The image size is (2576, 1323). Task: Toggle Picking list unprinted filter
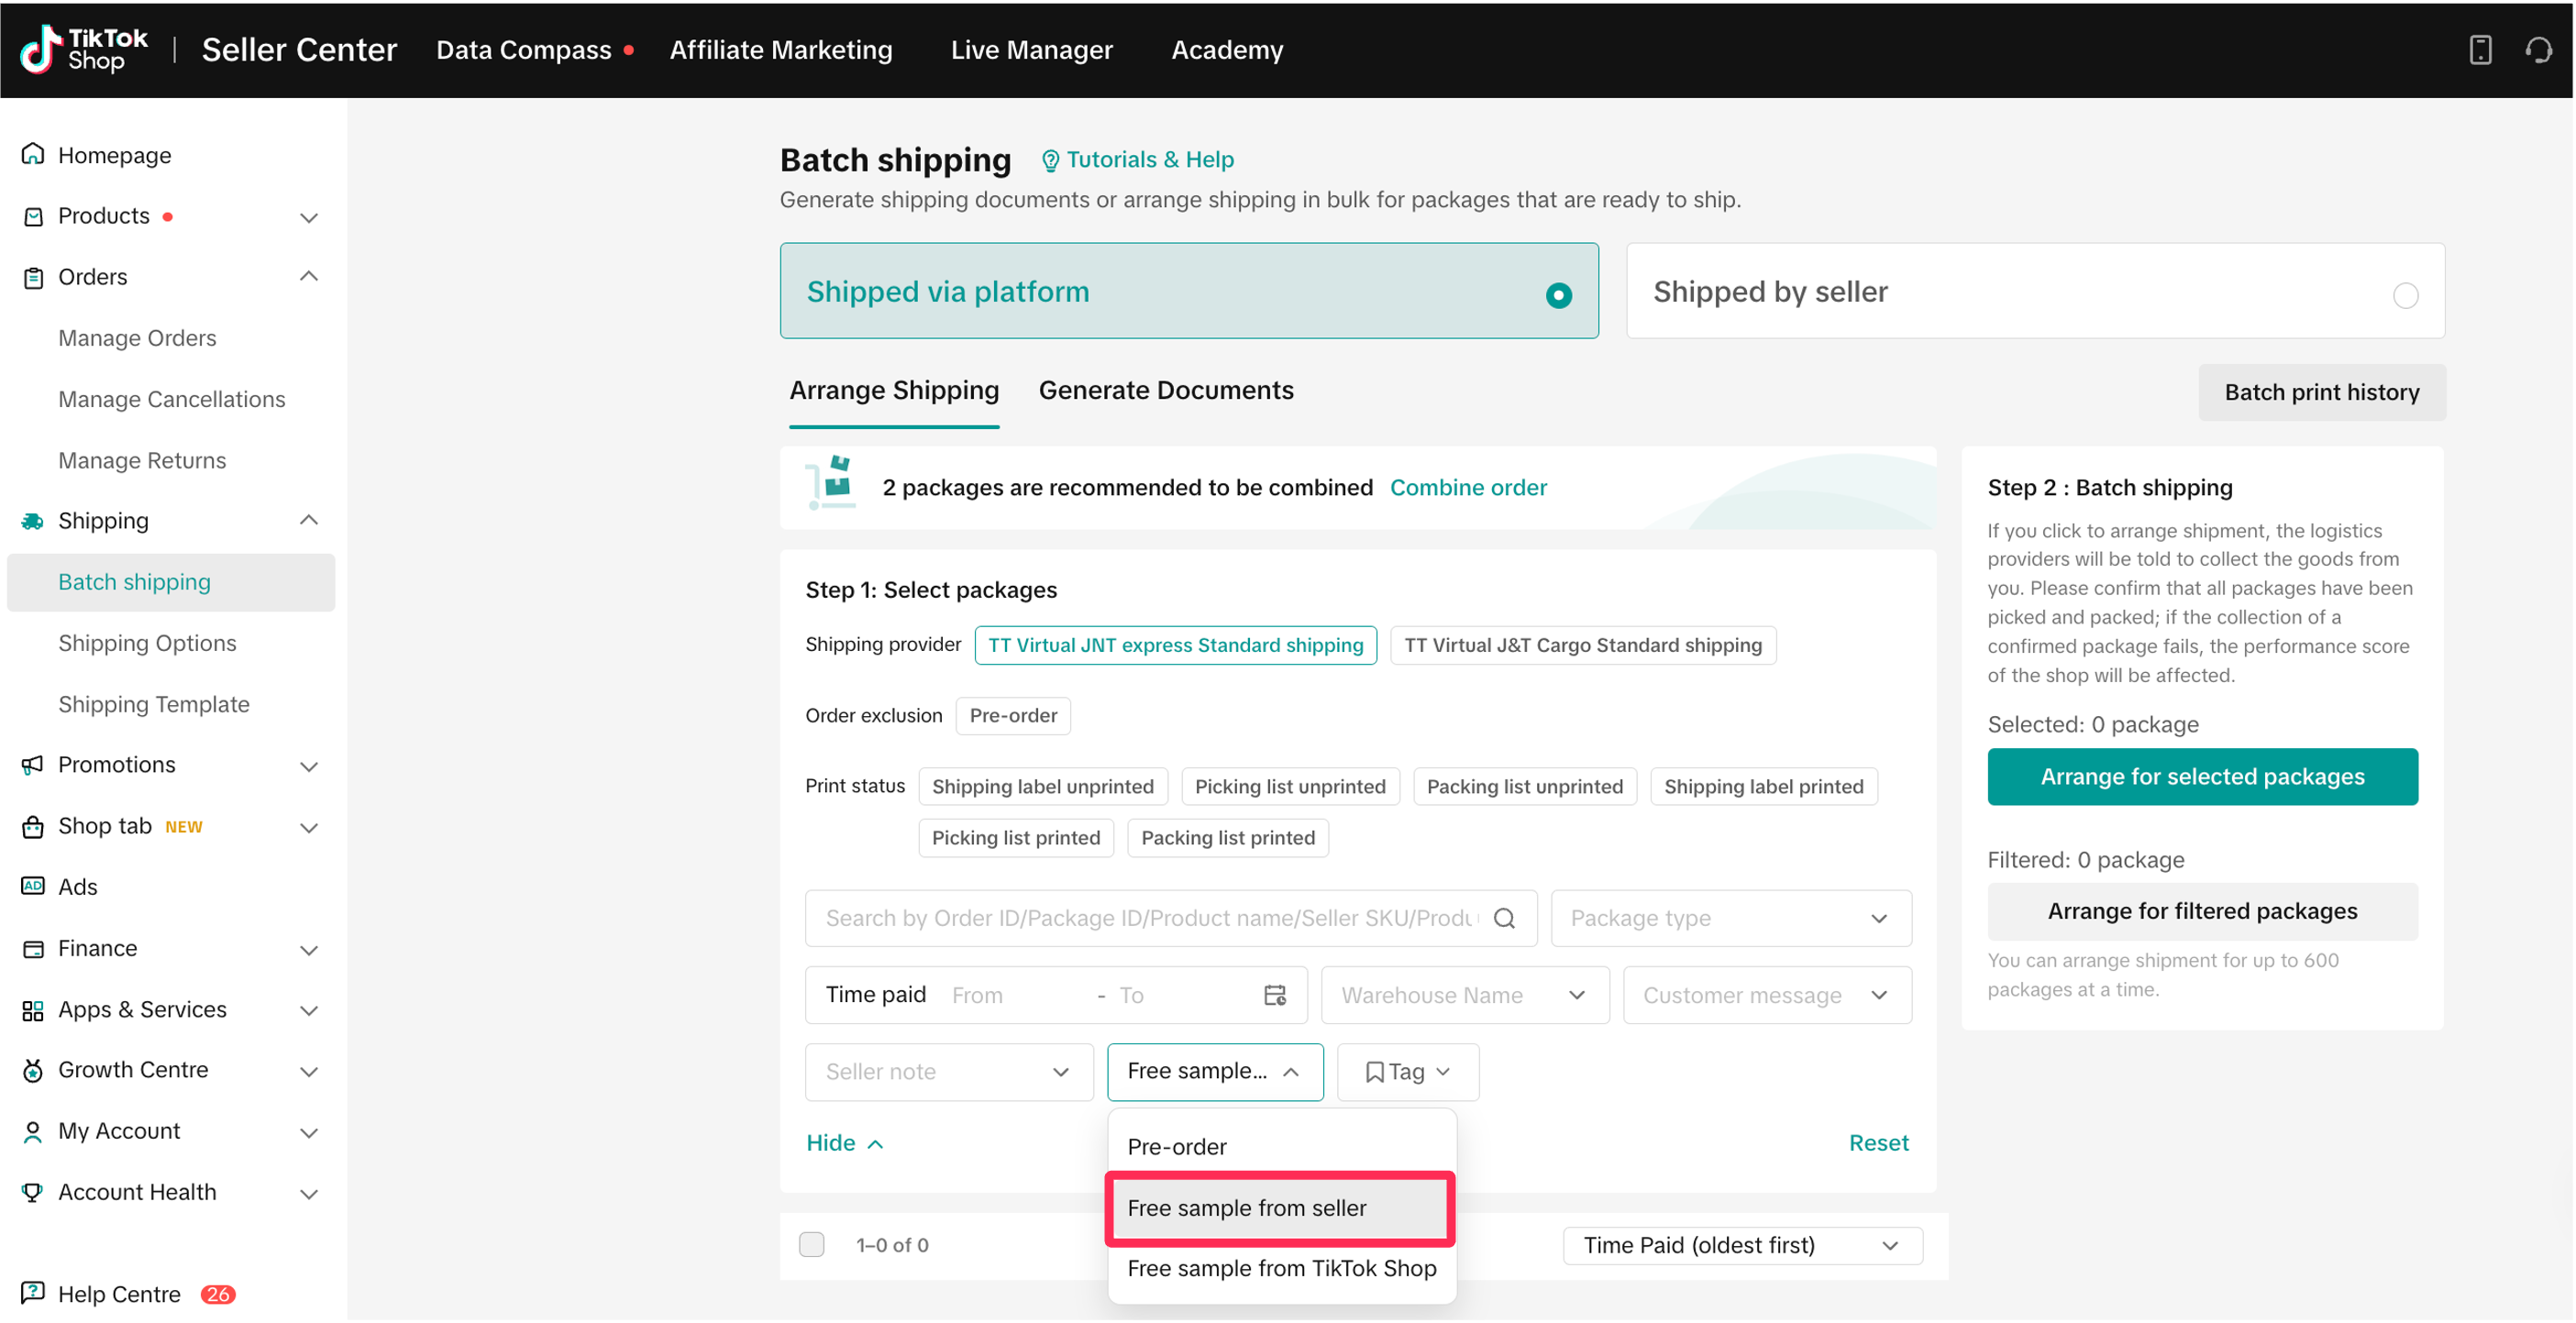(1290, 787)
